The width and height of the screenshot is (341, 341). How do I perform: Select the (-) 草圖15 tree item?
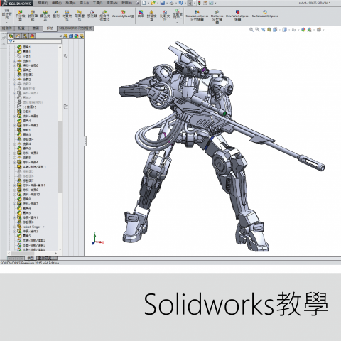click(x=27, y=107)
